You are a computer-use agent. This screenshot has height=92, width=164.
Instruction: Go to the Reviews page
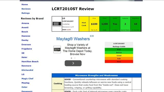pos(26,9)
